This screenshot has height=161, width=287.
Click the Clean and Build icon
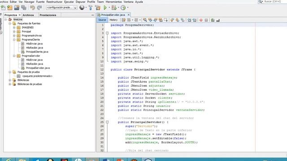point(98,8)
